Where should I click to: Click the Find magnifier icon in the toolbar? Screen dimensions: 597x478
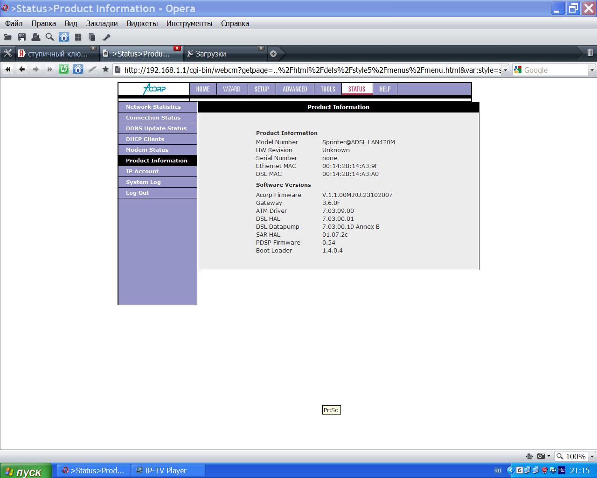pos(50,37)
